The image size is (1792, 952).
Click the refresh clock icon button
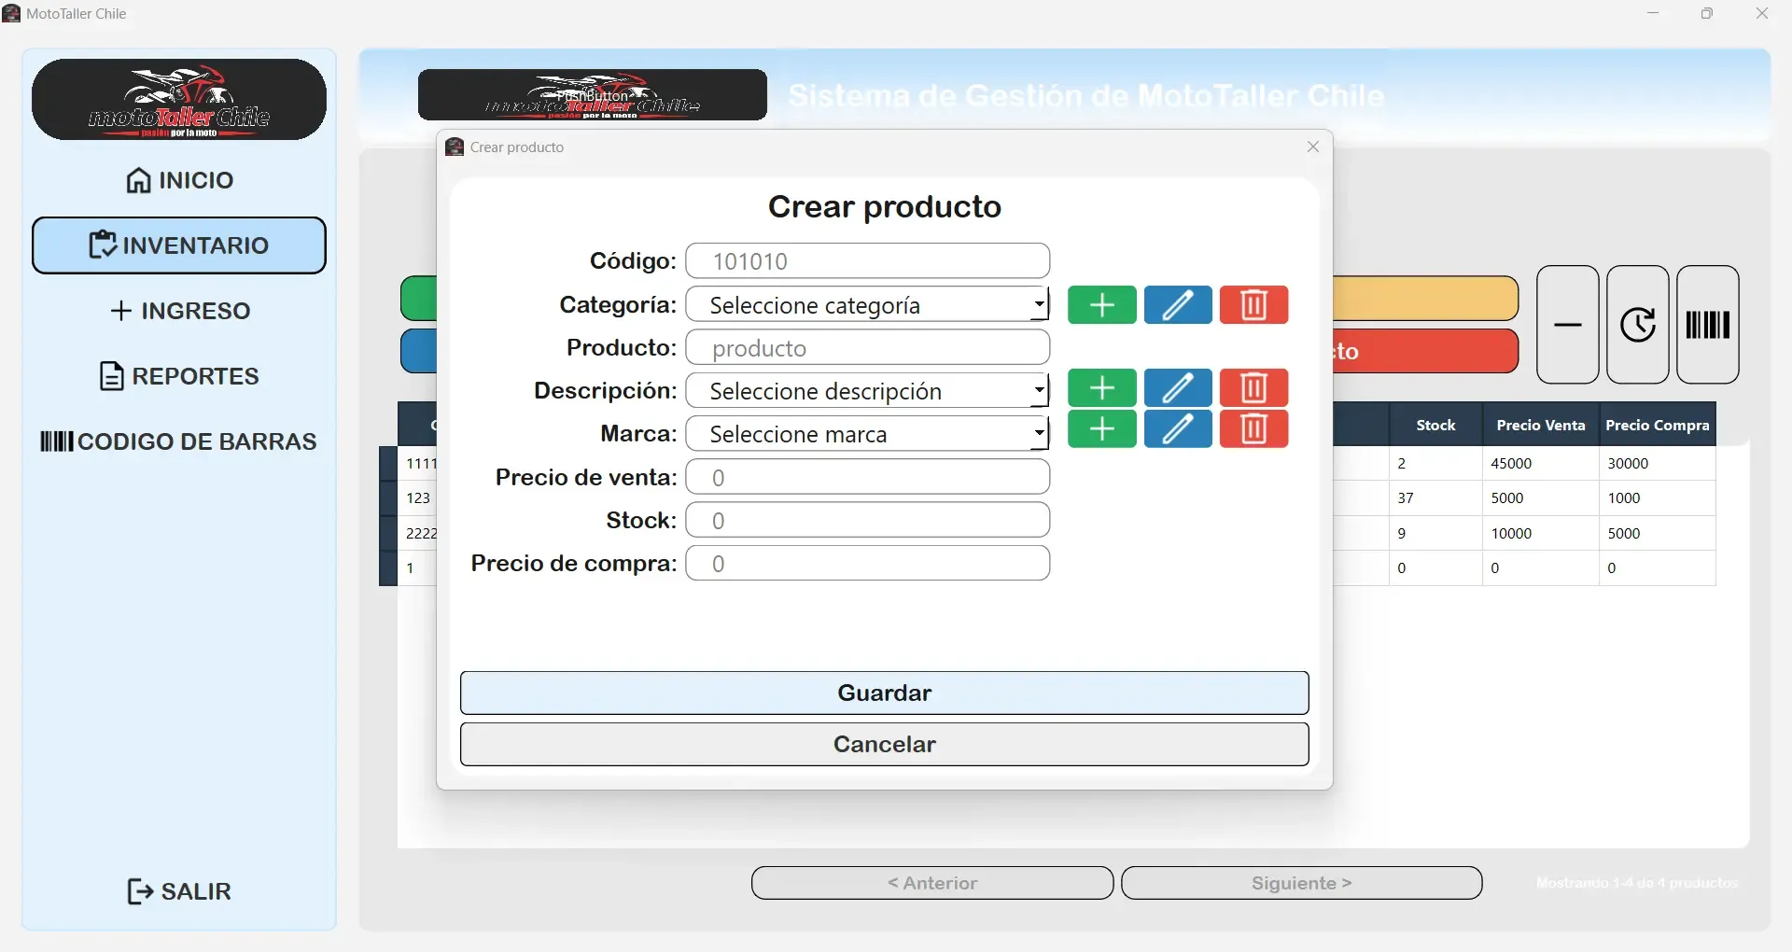coord(1638,325)
